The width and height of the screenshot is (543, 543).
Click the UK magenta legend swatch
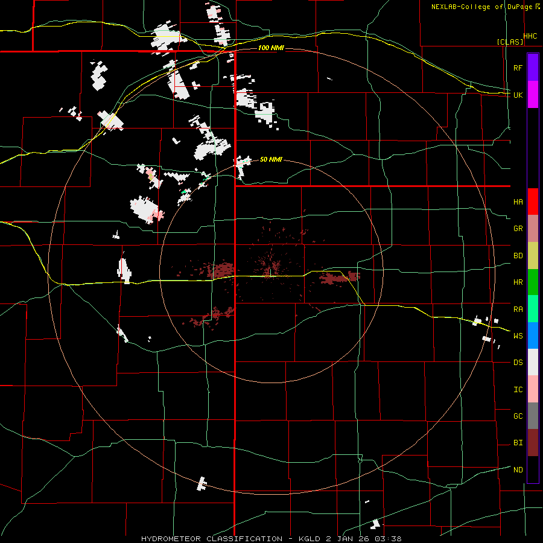(x=533, y=95)
